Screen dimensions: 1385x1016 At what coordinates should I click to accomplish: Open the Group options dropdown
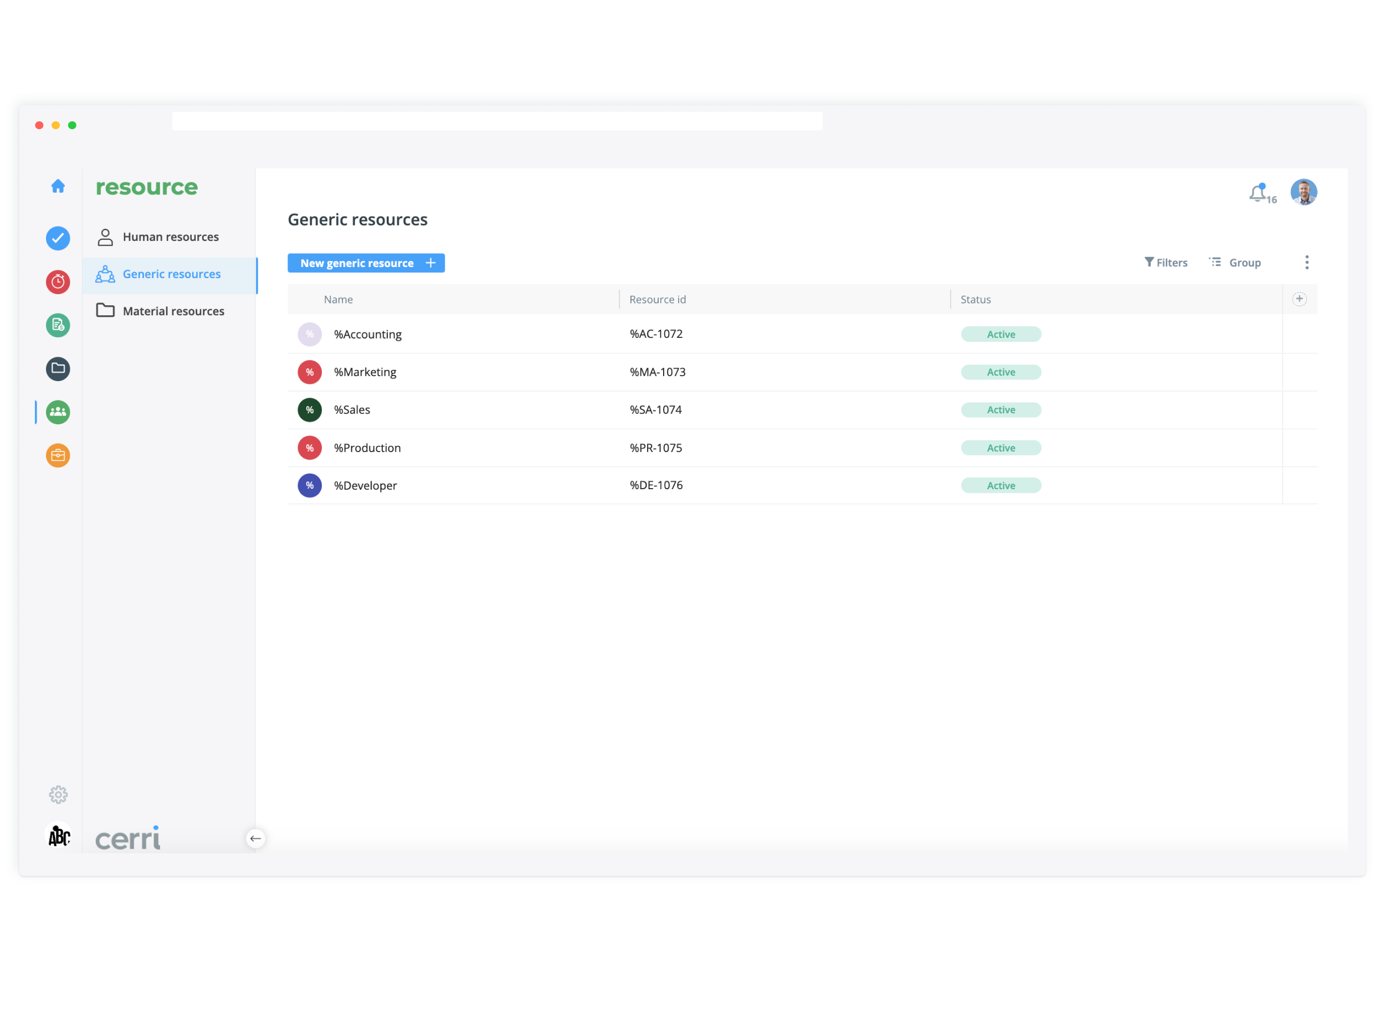[x=1235, y=263]
